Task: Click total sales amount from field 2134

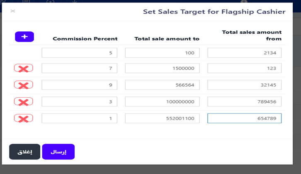Action: (x=245, y=53)
